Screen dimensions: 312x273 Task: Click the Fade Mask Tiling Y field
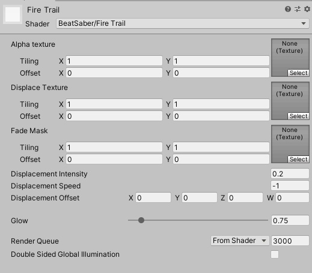pyautogui.click(x=221, y=147)
